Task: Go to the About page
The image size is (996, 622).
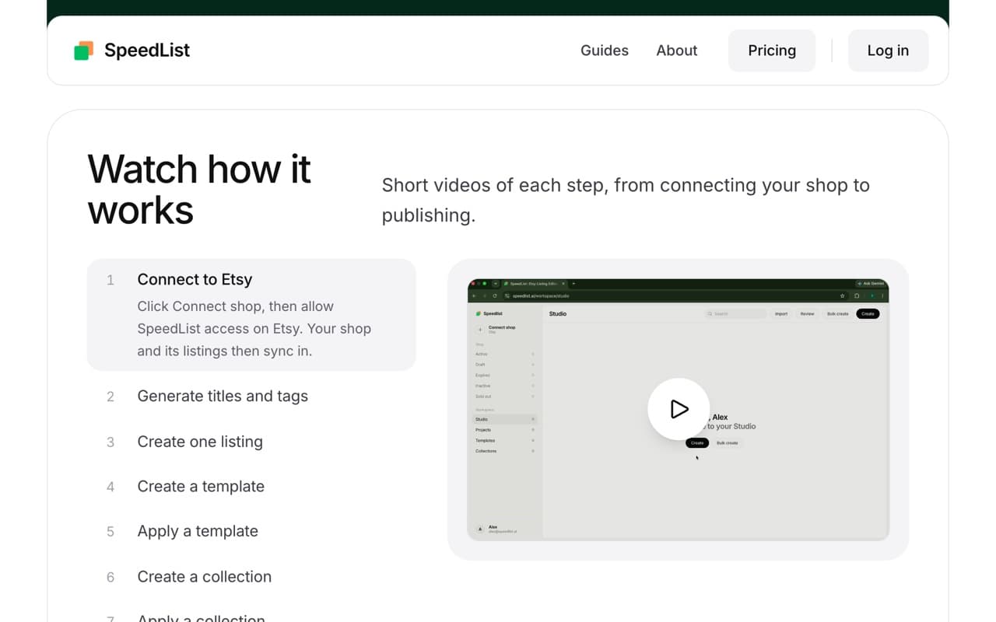Action: pos(677,51)
